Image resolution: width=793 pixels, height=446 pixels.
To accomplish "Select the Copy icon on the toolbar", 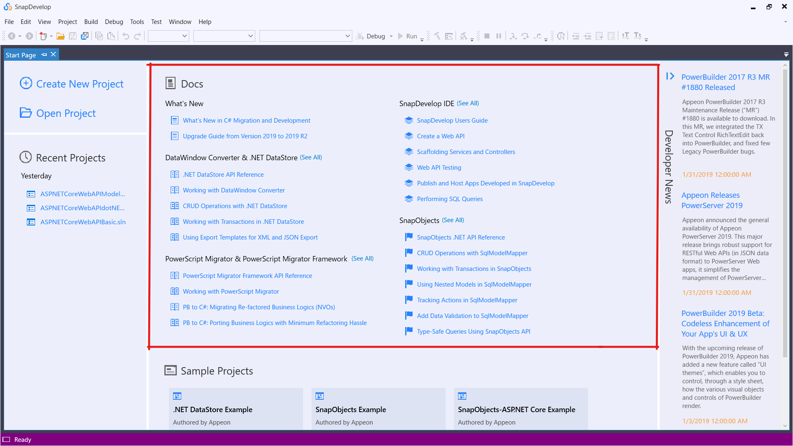I will [x=99, y=36].
